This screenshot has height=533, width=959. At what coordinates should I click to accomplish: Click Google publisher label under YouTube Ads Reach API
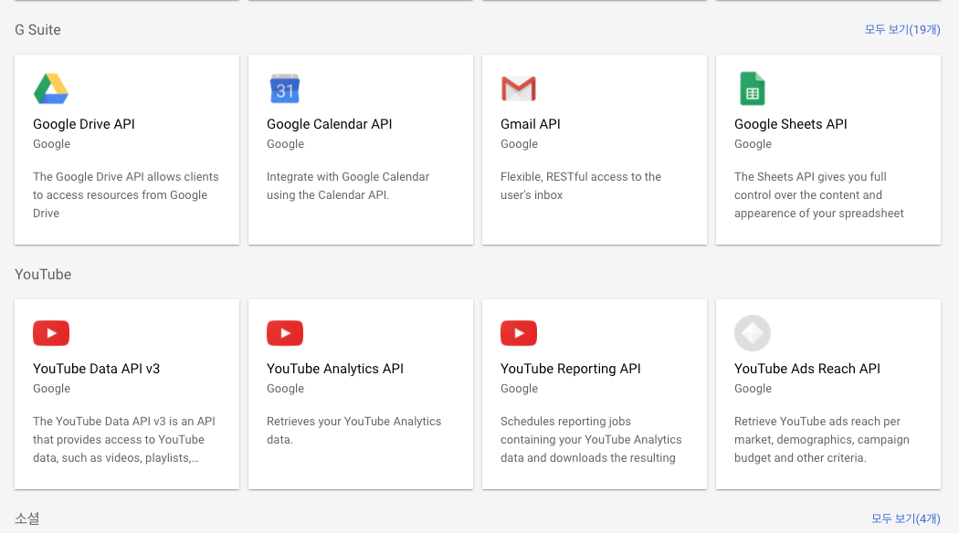[x=753, y=389]
